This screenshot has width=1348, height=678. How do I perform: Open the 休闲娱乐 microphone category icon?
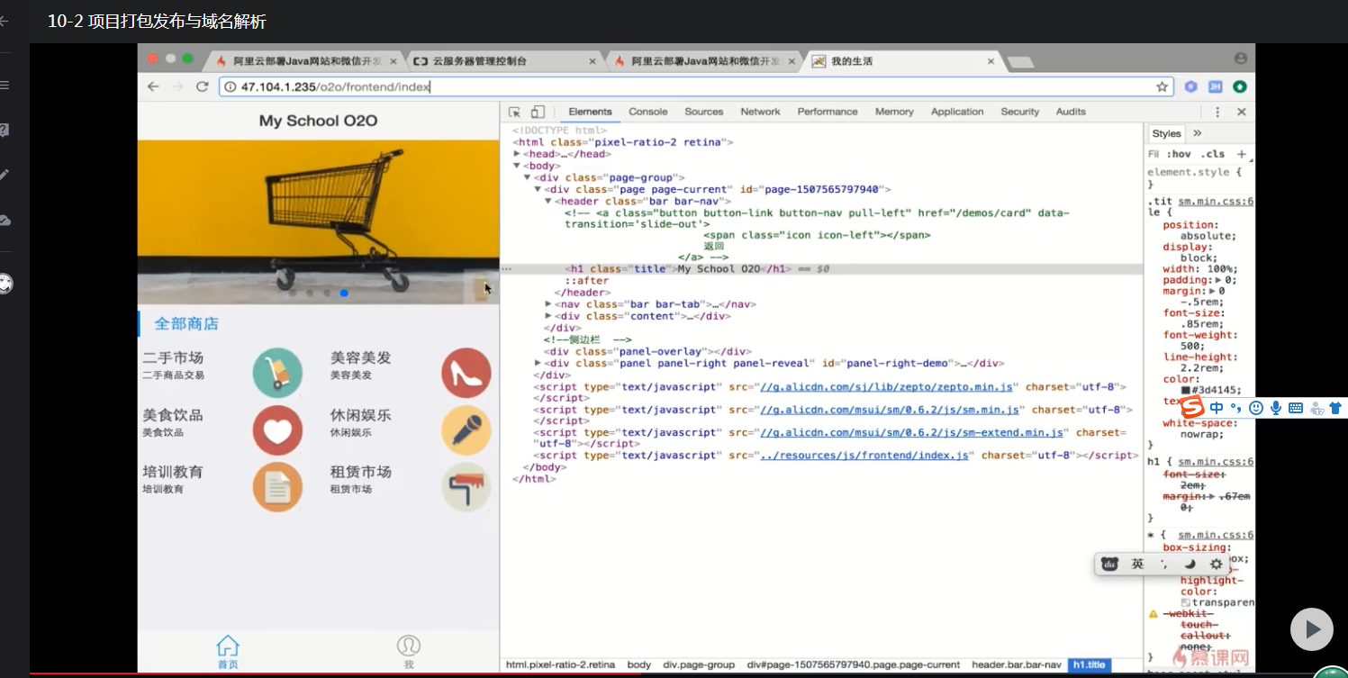[466, 430]
